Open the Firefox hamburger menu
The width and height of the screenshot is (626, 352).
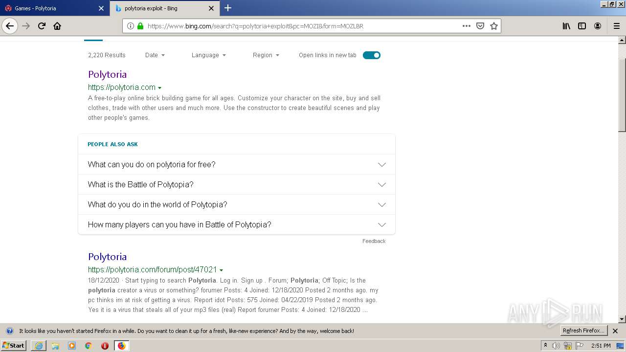(x=617, y=26)
